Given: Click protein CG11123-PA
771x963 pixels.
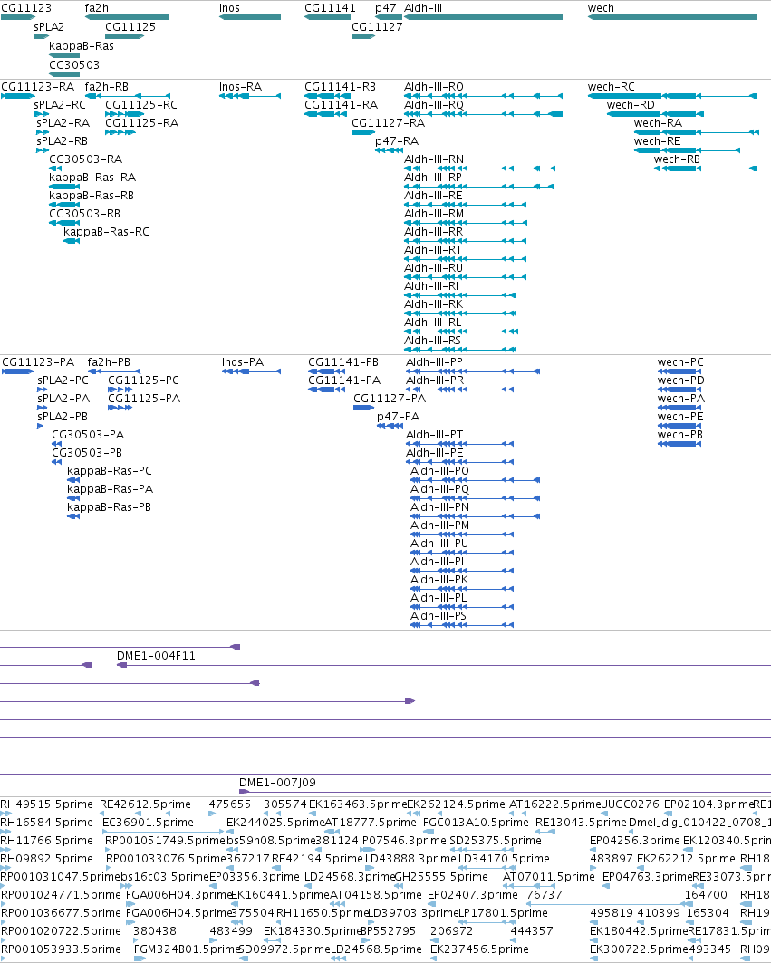Looking at the screenshot, I should coord(37,362).
